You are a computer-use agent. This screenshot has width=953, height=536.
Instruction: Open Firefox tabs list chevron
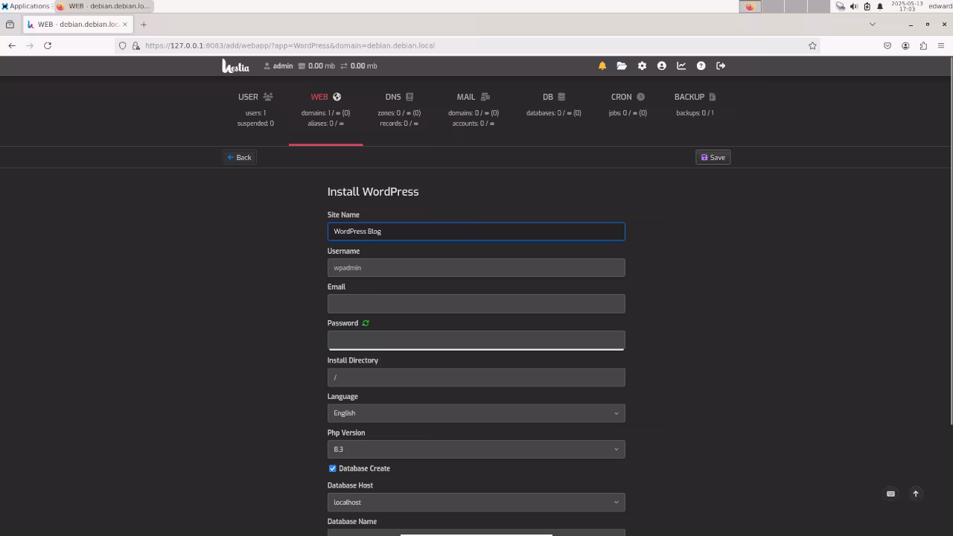pyautogui.click(x=873, y=25)
